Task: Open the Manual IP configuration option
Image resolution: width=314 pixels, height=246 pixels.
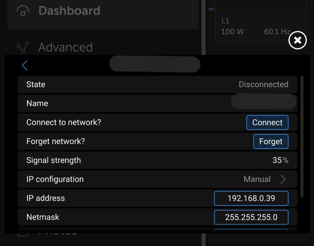Action: (257, 179)
